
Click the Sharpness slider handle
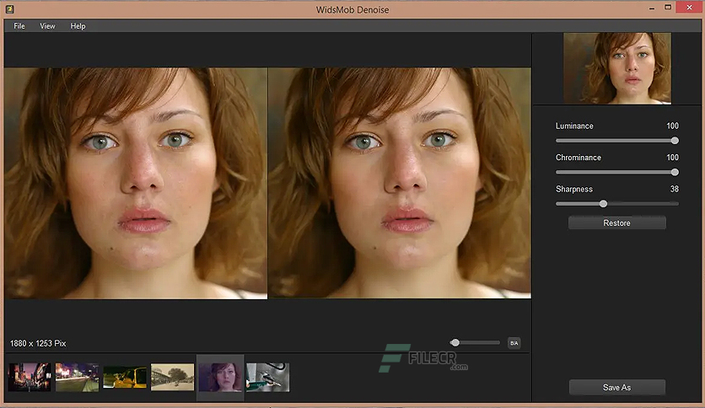pyautogui.click(x=604, y=203)
